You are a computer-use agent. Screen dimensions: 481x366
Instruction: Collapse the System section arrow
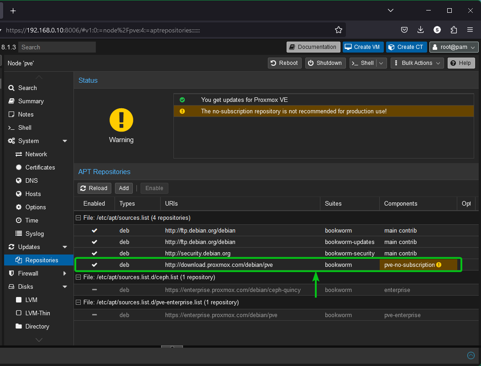(x=65, y=141)
